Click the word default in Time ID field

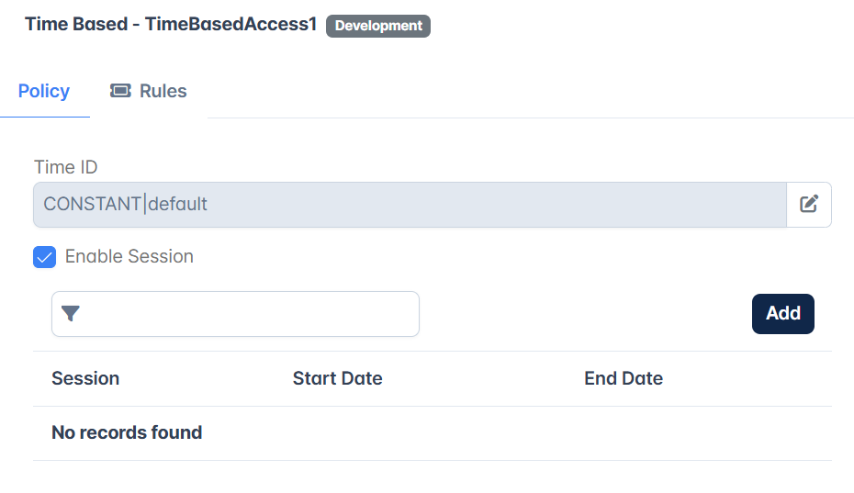177,205
